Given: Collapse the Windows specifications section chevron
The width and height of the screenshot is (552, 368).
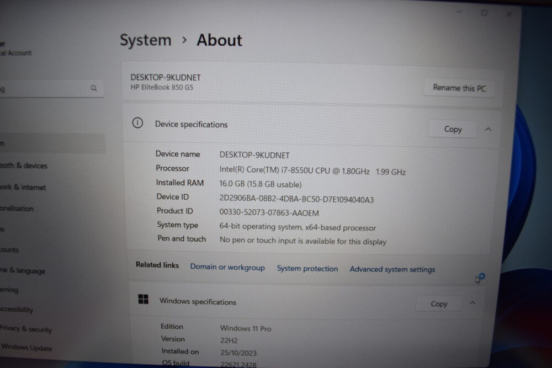Looking at the screenshot, I should pos(473,303).
